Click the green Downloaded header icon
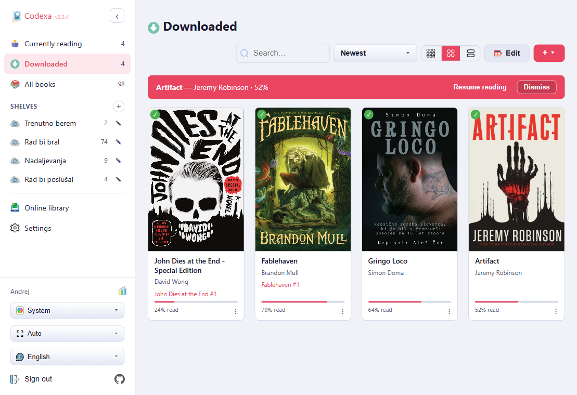 pos(153,28)
